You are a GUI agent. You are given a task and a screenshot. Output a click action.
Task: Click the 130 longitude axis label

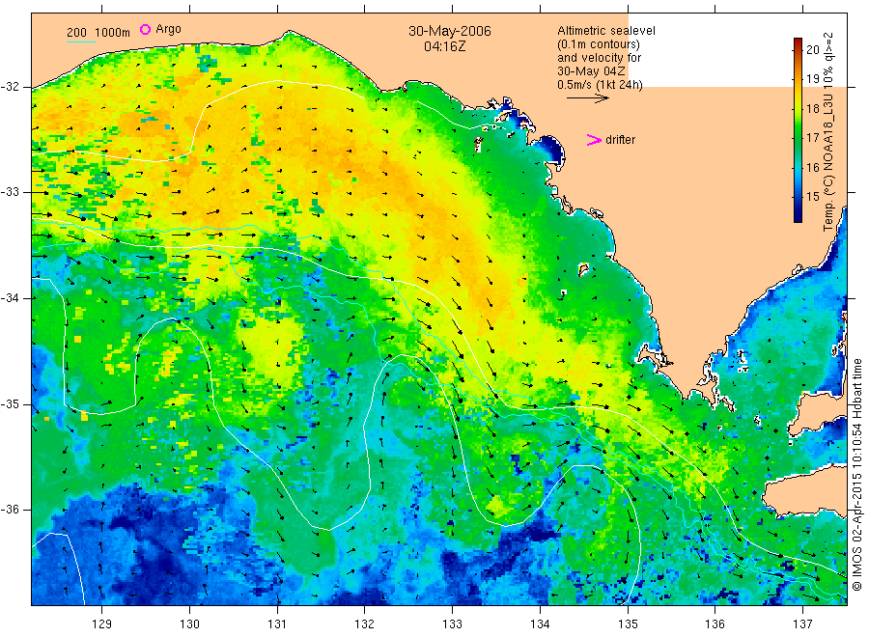[189, 624]
